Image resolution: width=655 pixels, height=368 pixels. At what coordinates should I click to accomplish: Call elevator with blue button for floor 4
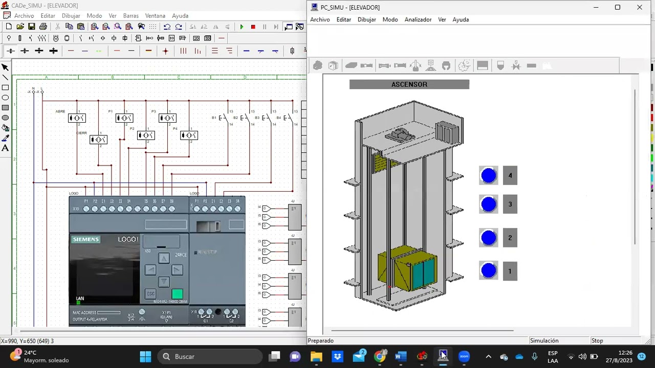(x=489, y=175)
